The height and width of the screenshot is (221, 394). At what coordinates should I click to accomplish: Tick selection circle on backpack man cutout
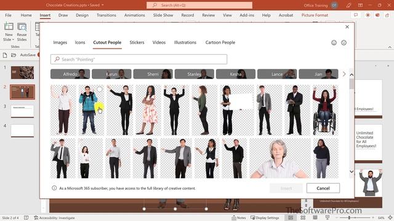pyautogui.click(x=100, y=89)
